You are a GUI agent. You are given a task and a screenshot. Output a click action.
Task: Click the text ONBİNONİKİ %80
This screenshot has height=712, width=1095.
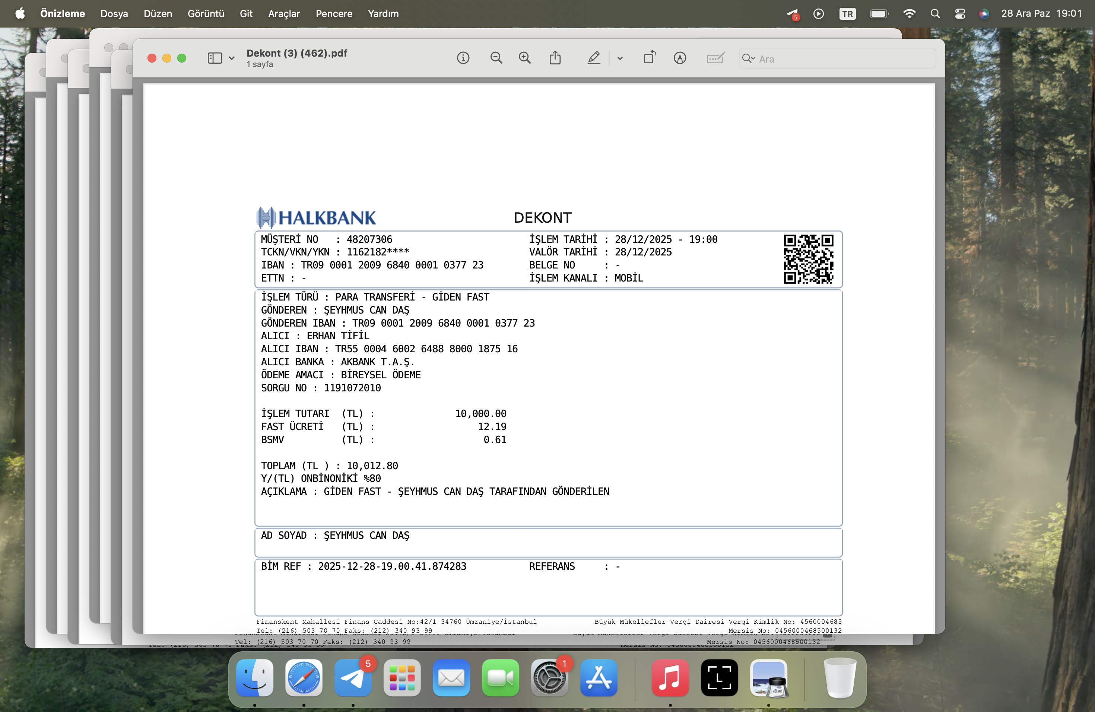click(341, 479)
